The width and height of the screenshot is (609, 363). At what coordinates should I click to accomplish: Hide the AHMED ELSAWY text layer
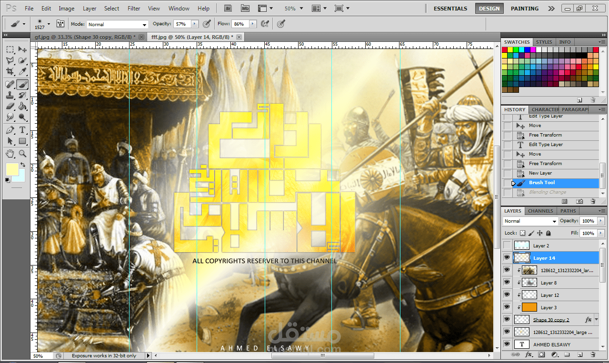[507, 344]
